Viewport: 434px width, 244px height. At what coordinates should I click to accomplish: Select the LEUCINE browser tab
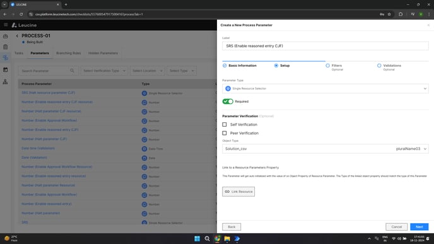click(x=35, y=4)
